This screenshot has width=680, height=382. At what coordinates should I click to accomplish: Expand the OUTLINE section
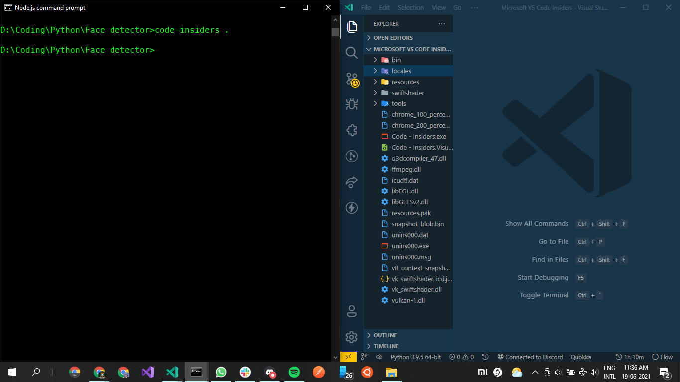click(x=383, y=335)
